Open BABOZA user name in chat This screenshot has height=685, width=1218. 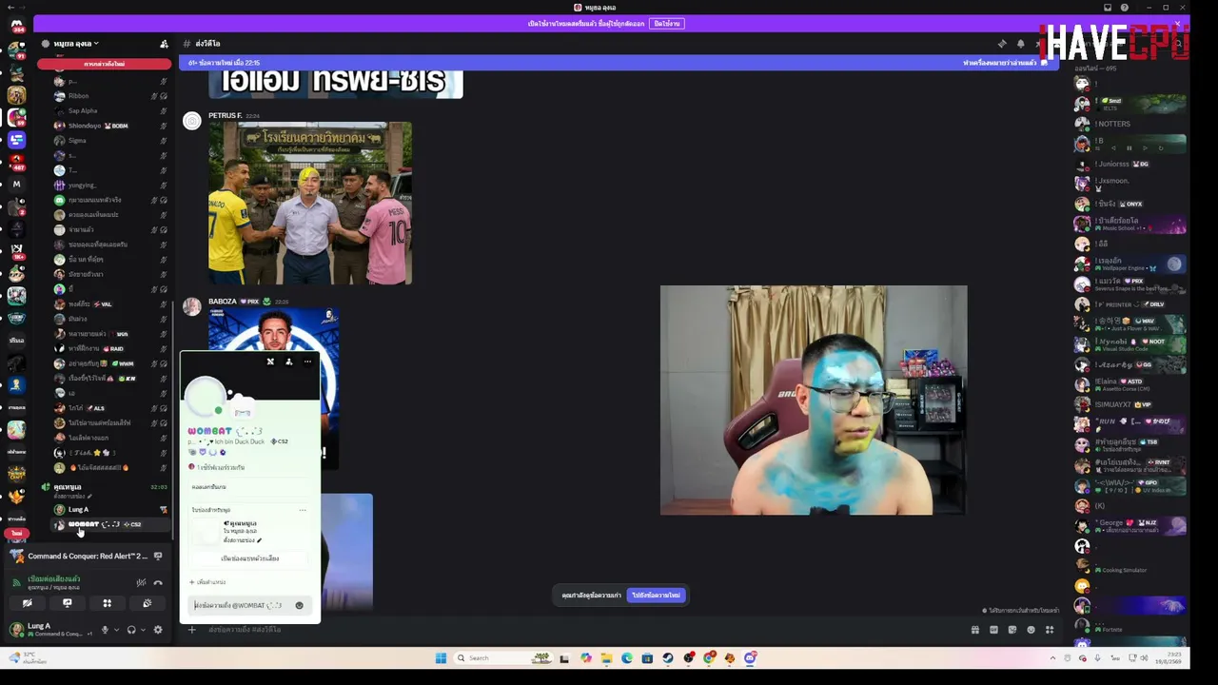tap(223, 302)
